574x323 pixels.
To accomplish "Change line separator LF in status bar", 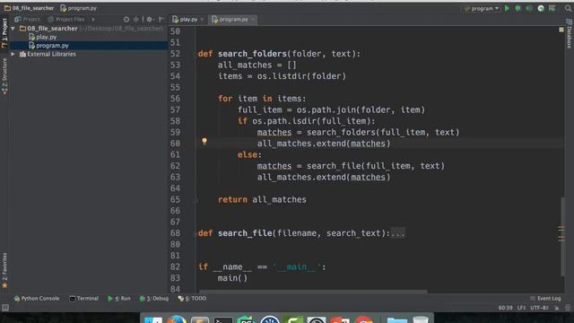I will 522,308.
